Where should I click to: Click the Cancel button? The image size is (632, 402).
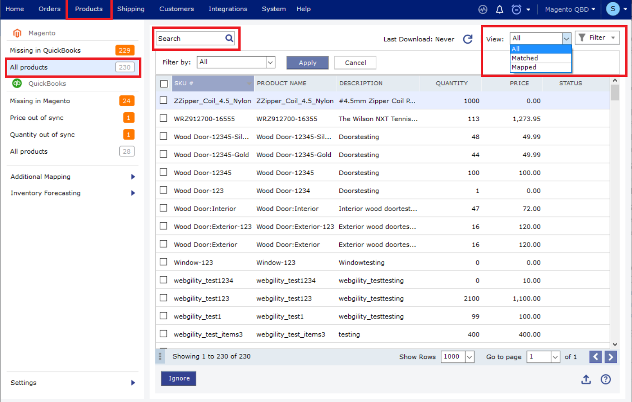tap(355, 63)
